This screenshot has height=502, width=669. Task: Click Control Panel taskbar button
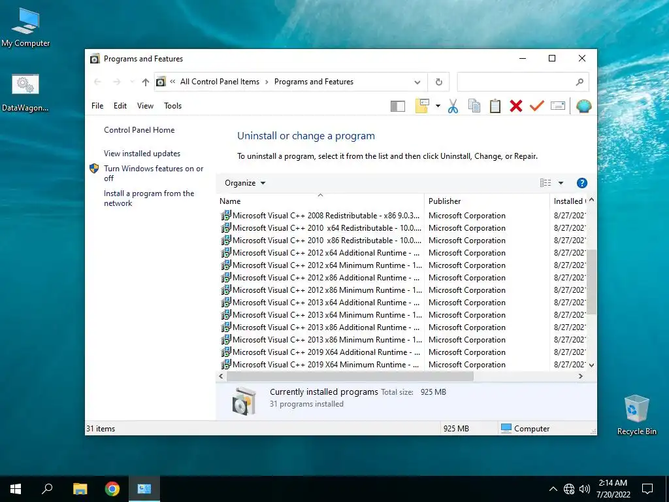[x=144, y=489]
